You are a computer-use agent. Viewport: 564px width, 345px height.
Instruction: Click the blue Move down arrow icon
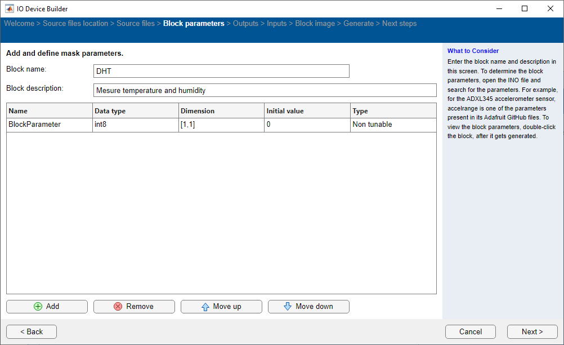[x=288, y=307]
